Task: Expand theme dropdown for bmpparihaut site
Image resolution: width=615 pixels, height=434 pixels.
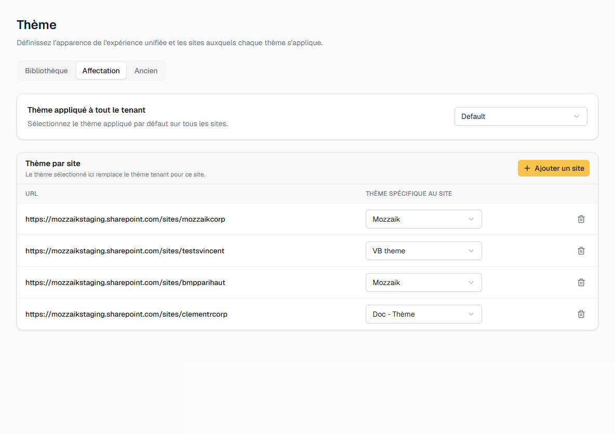Action: pyautogui.click(x=424, y=282)
